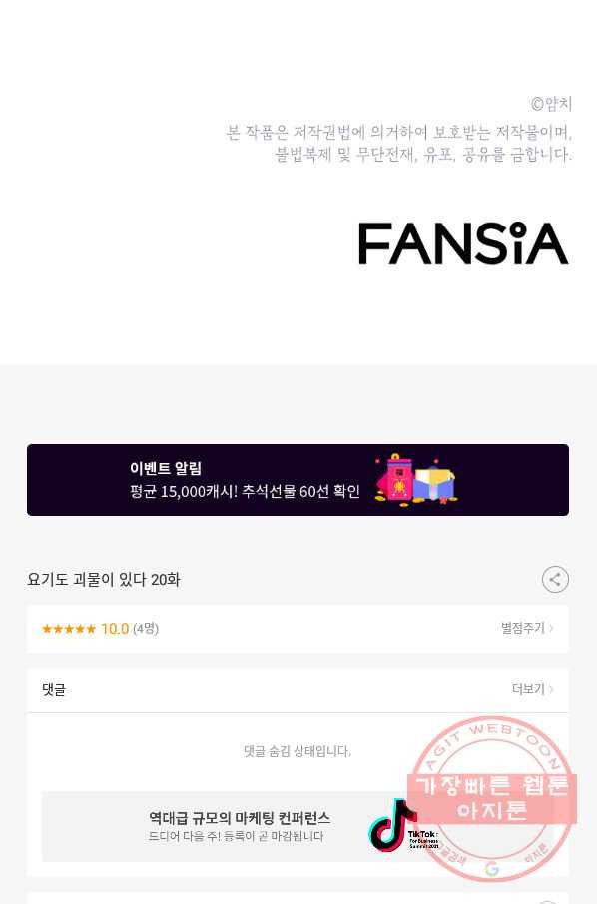Click the 10.0 rating score
The width and height of the screenshot is (597, 904).
115,629
